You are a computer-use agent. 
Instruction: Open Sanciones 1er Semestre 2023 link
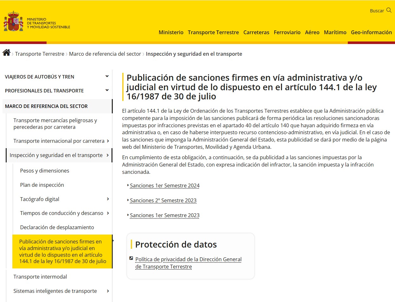pos(165,215)
